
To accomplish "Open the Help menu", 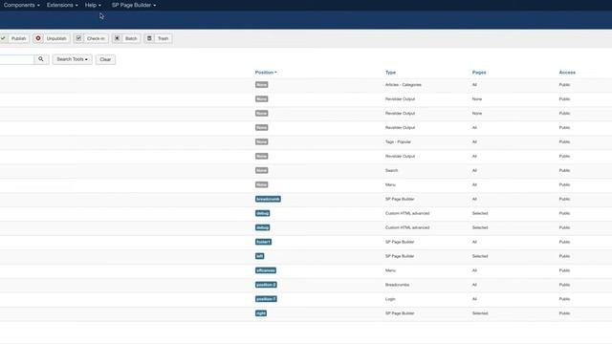I will pyautogui.click(x=93, y=5).
